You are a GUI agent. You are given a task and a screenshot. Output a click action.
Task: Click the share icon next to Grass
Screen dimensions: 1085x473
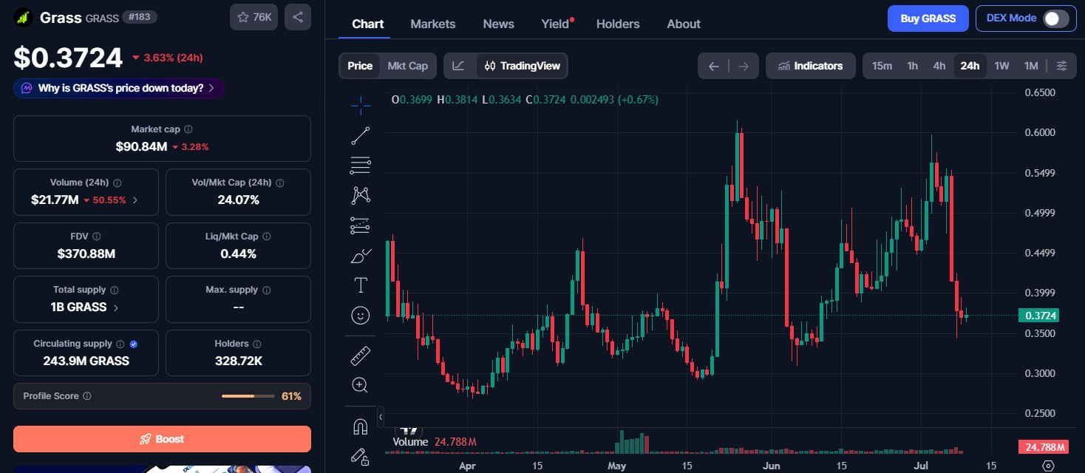pos(298,17)
